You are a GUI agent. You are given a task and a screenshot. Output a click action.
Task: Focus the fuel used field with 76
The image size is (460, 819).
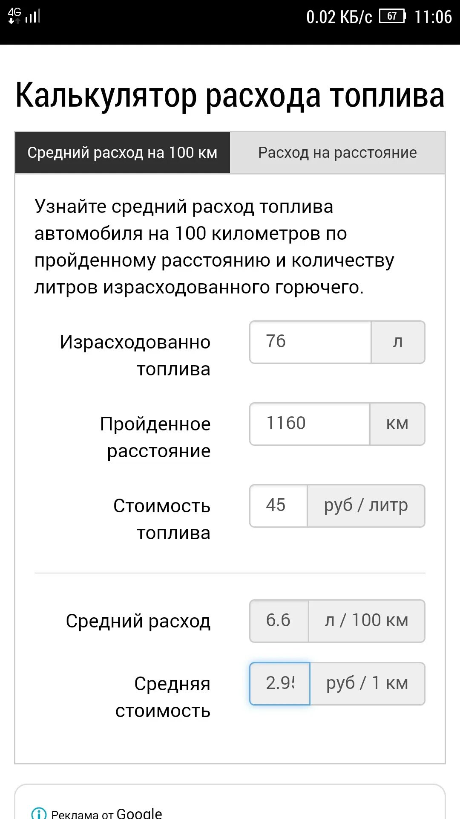[x=310, y=342]
